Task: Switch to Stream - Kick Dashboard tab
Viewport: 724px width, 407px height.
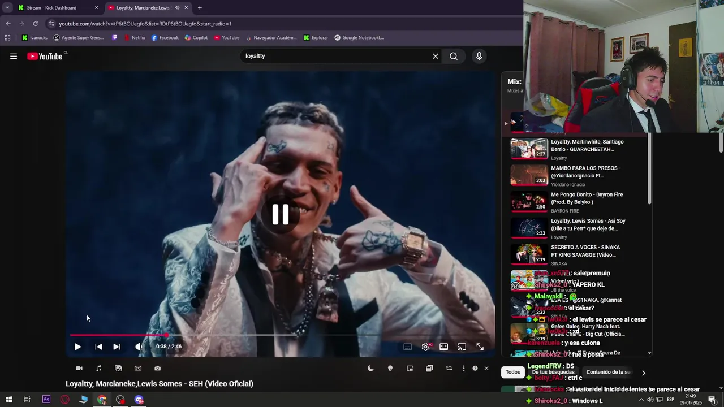Action: coord(59,8)
